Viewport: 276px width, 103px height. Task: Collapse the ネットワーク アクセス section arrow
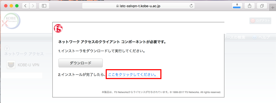tap(7, 49)
